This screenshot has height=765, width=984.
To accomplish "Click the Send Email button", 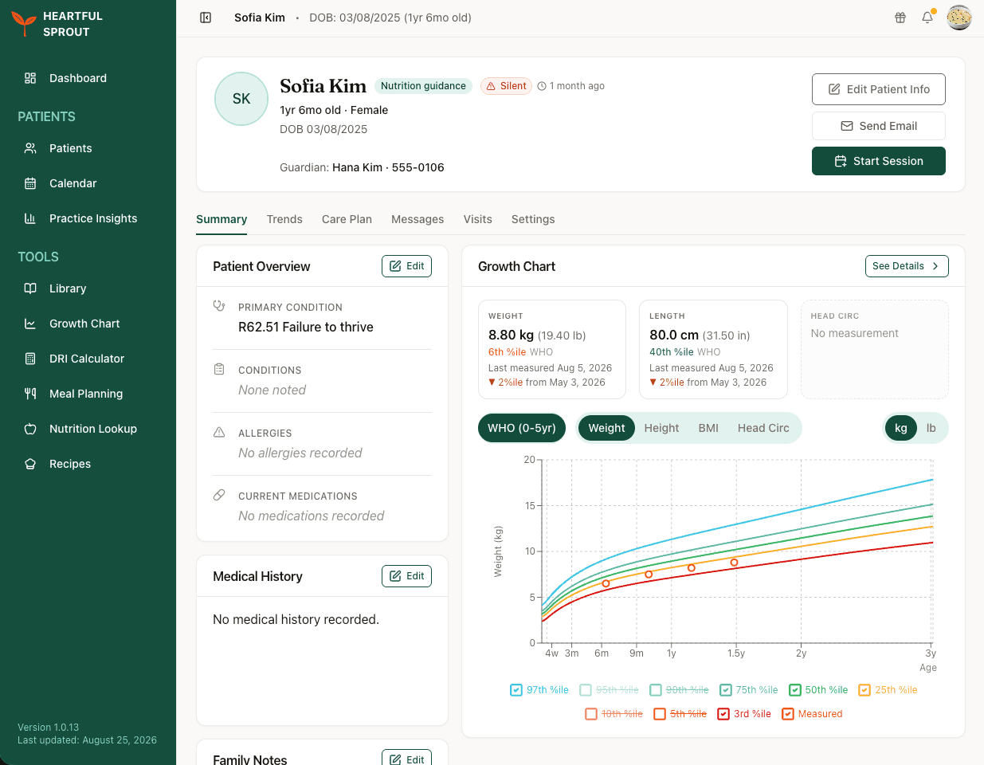I will (x=879, y=126).
